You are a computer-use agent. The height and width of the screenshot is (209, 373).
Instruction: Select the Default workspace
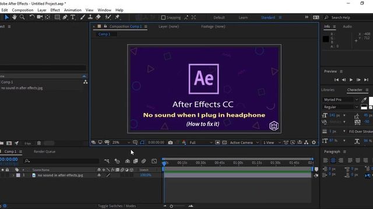pos(219,17)
